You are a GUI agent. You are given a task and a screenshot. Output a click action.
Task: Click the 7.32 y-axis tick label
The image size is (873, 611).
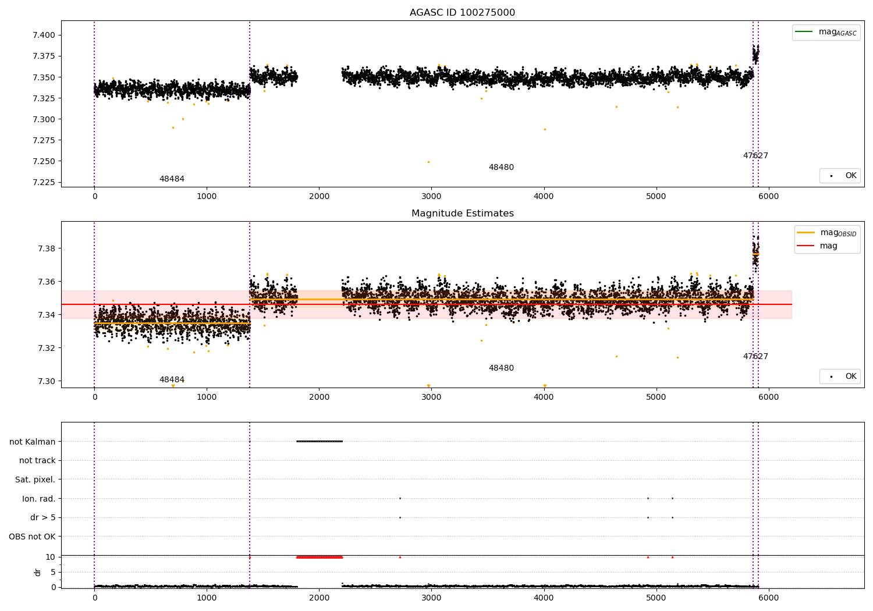tap(47, 348)
